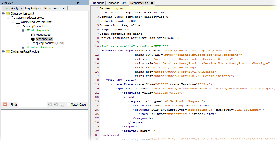Expand the 'without keywords' test node
This screenshot has width=278, height=142.
click(x=23, y=47)
